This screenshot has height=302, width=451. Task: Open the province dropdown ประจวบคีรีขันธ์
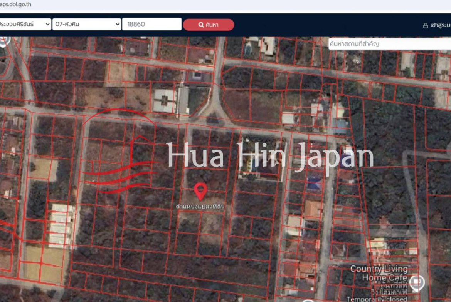(x=25, y=24)
